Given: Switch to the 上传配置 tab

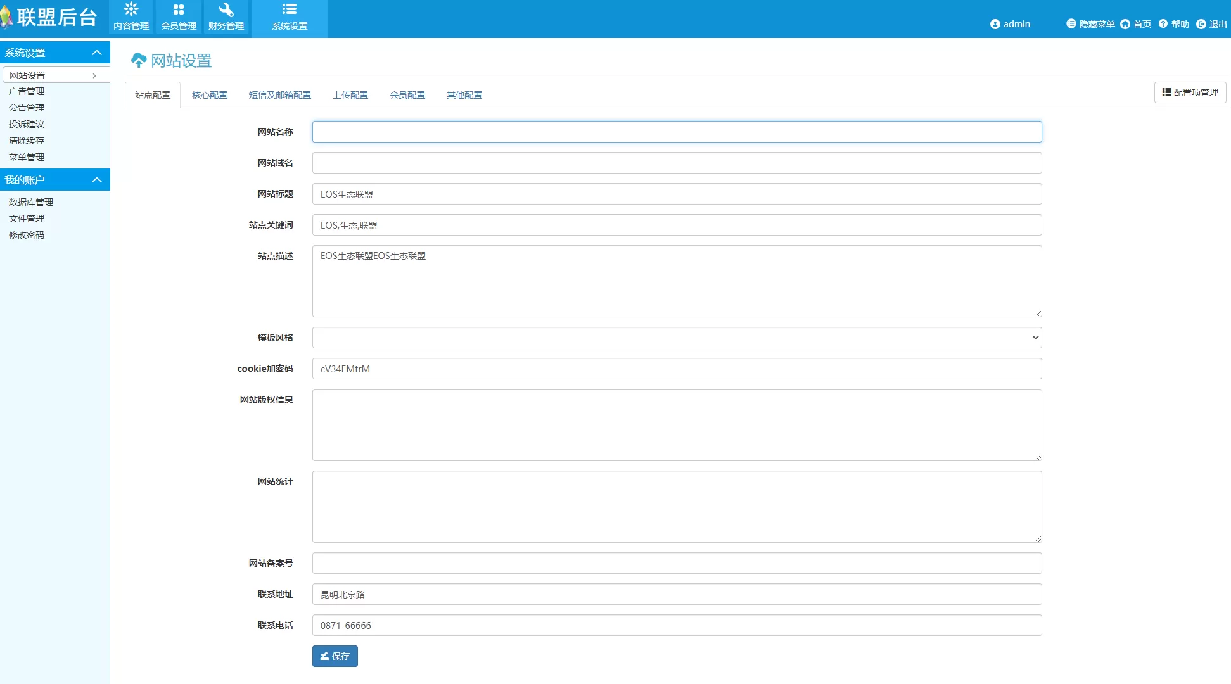Looking at the screenshot, I should (x=350, y=95).
